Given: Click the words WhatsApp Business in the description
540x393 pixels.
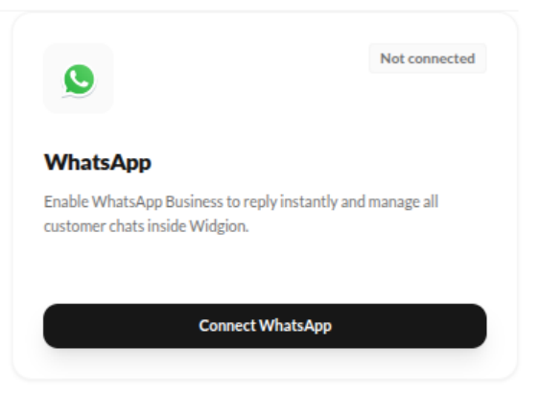Looking at the screenshot, I should point(157,201).
